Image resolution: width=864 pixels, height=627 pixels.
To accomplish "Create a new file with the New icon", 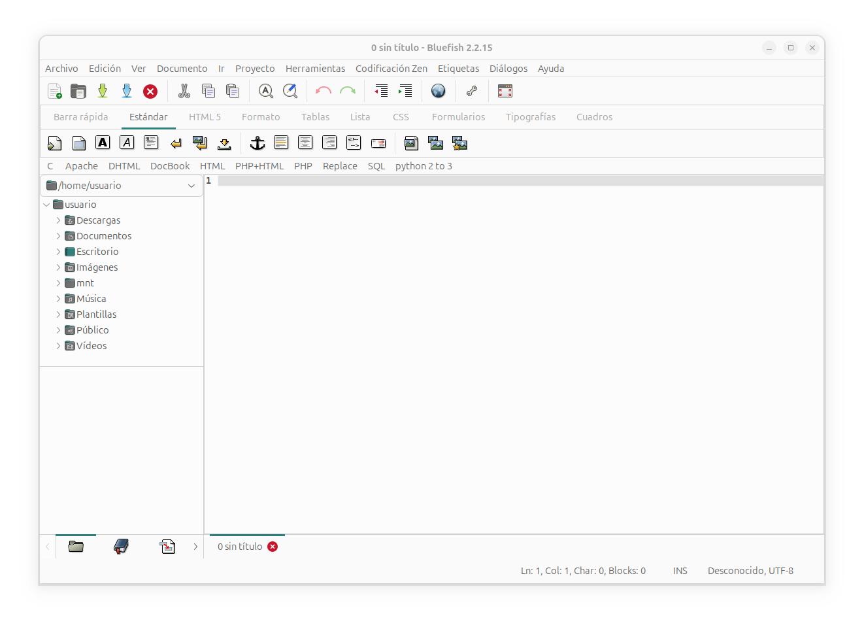I will click(x=55, y=92).
